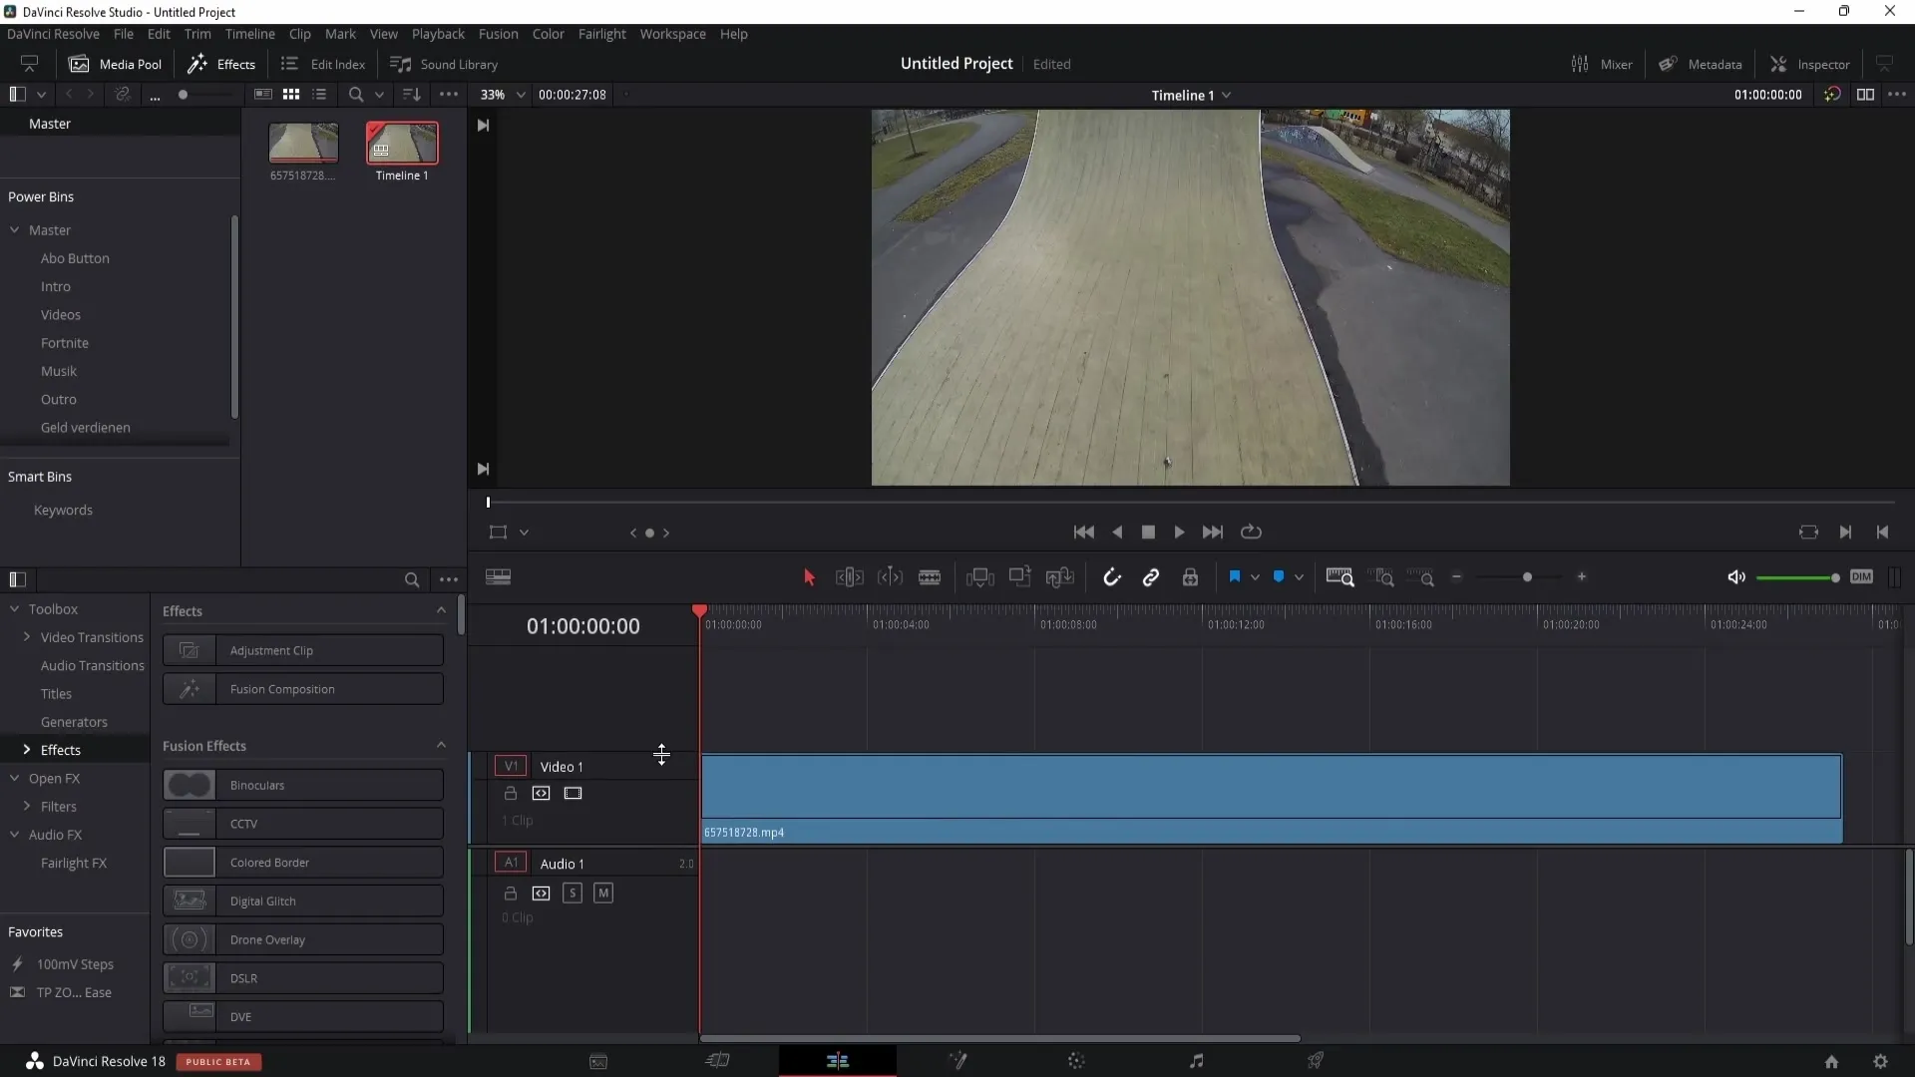Expand the Effects toolbox section

point(25,750)
